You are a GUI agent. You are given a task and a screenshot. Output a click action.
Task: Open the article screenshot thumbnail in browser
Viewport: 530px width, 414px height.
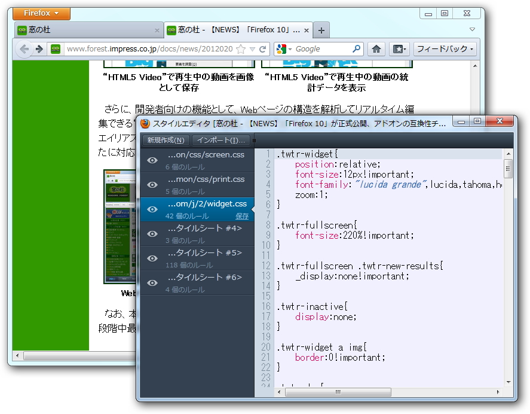[x=120, y=227]
